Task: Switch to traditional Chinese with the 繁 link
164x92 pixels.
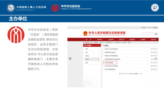Action: [x=150, y=28]
